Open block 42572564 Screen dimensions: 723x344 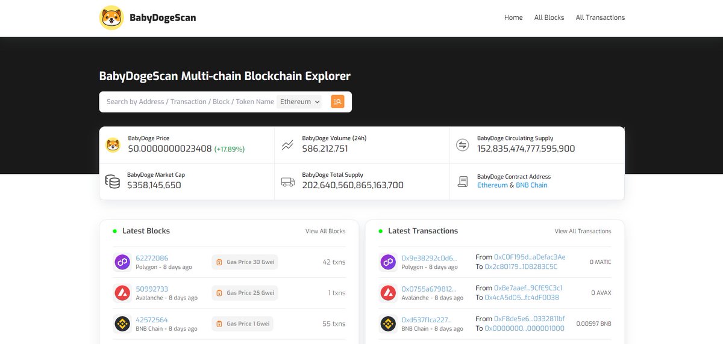(x=152, y=320)
